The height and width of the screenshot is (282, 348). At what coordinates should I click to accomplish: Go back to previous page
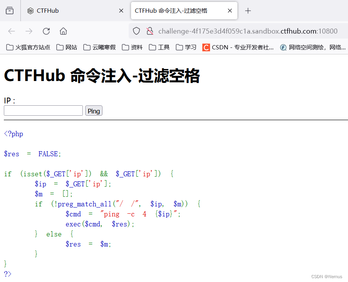tap(12, 31)
